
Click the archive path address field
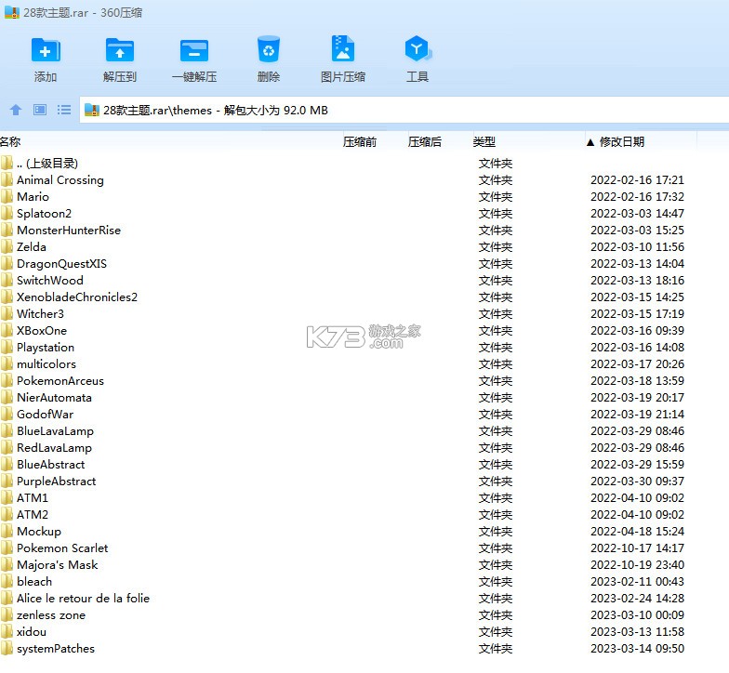click(x=404, y=110)
